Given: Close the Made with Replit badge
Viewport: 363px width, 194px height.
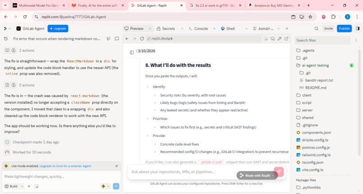Looking at the screenshot, I should click(273, 176).
